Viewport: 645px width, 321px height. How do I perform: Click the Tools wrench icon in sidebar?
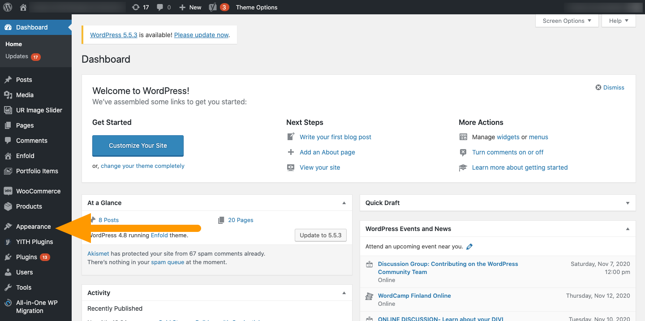(8, 287)
